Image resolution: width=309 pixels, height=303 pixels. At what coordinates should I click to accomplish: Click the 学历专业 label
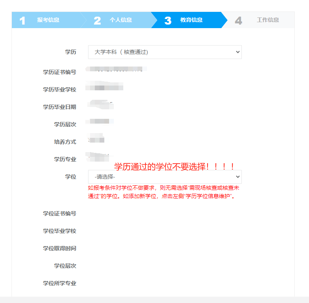coord(65,159)
